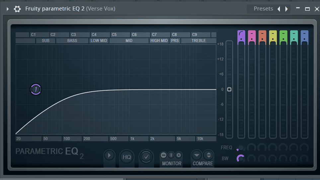Click the band 7 BW knob
320x180 pixels.
[304, 158]
